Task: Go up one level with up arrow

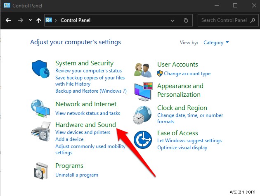Action: click(39, 20)
